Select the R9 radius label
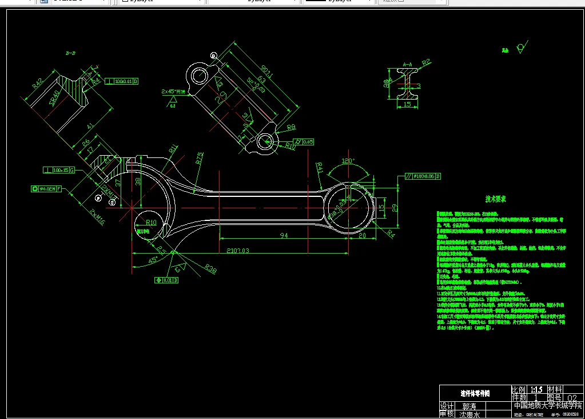Screen dimensions: 585x419 coord(292,127)
